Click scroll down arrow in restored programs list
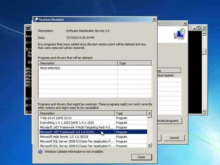 (149, 145)
